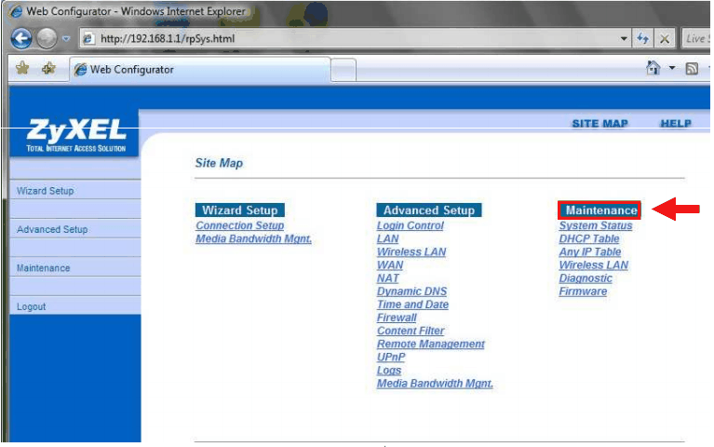Open the recent pages dropdown arrow
Screen dimensions: 714x447
tap(66, 38)
